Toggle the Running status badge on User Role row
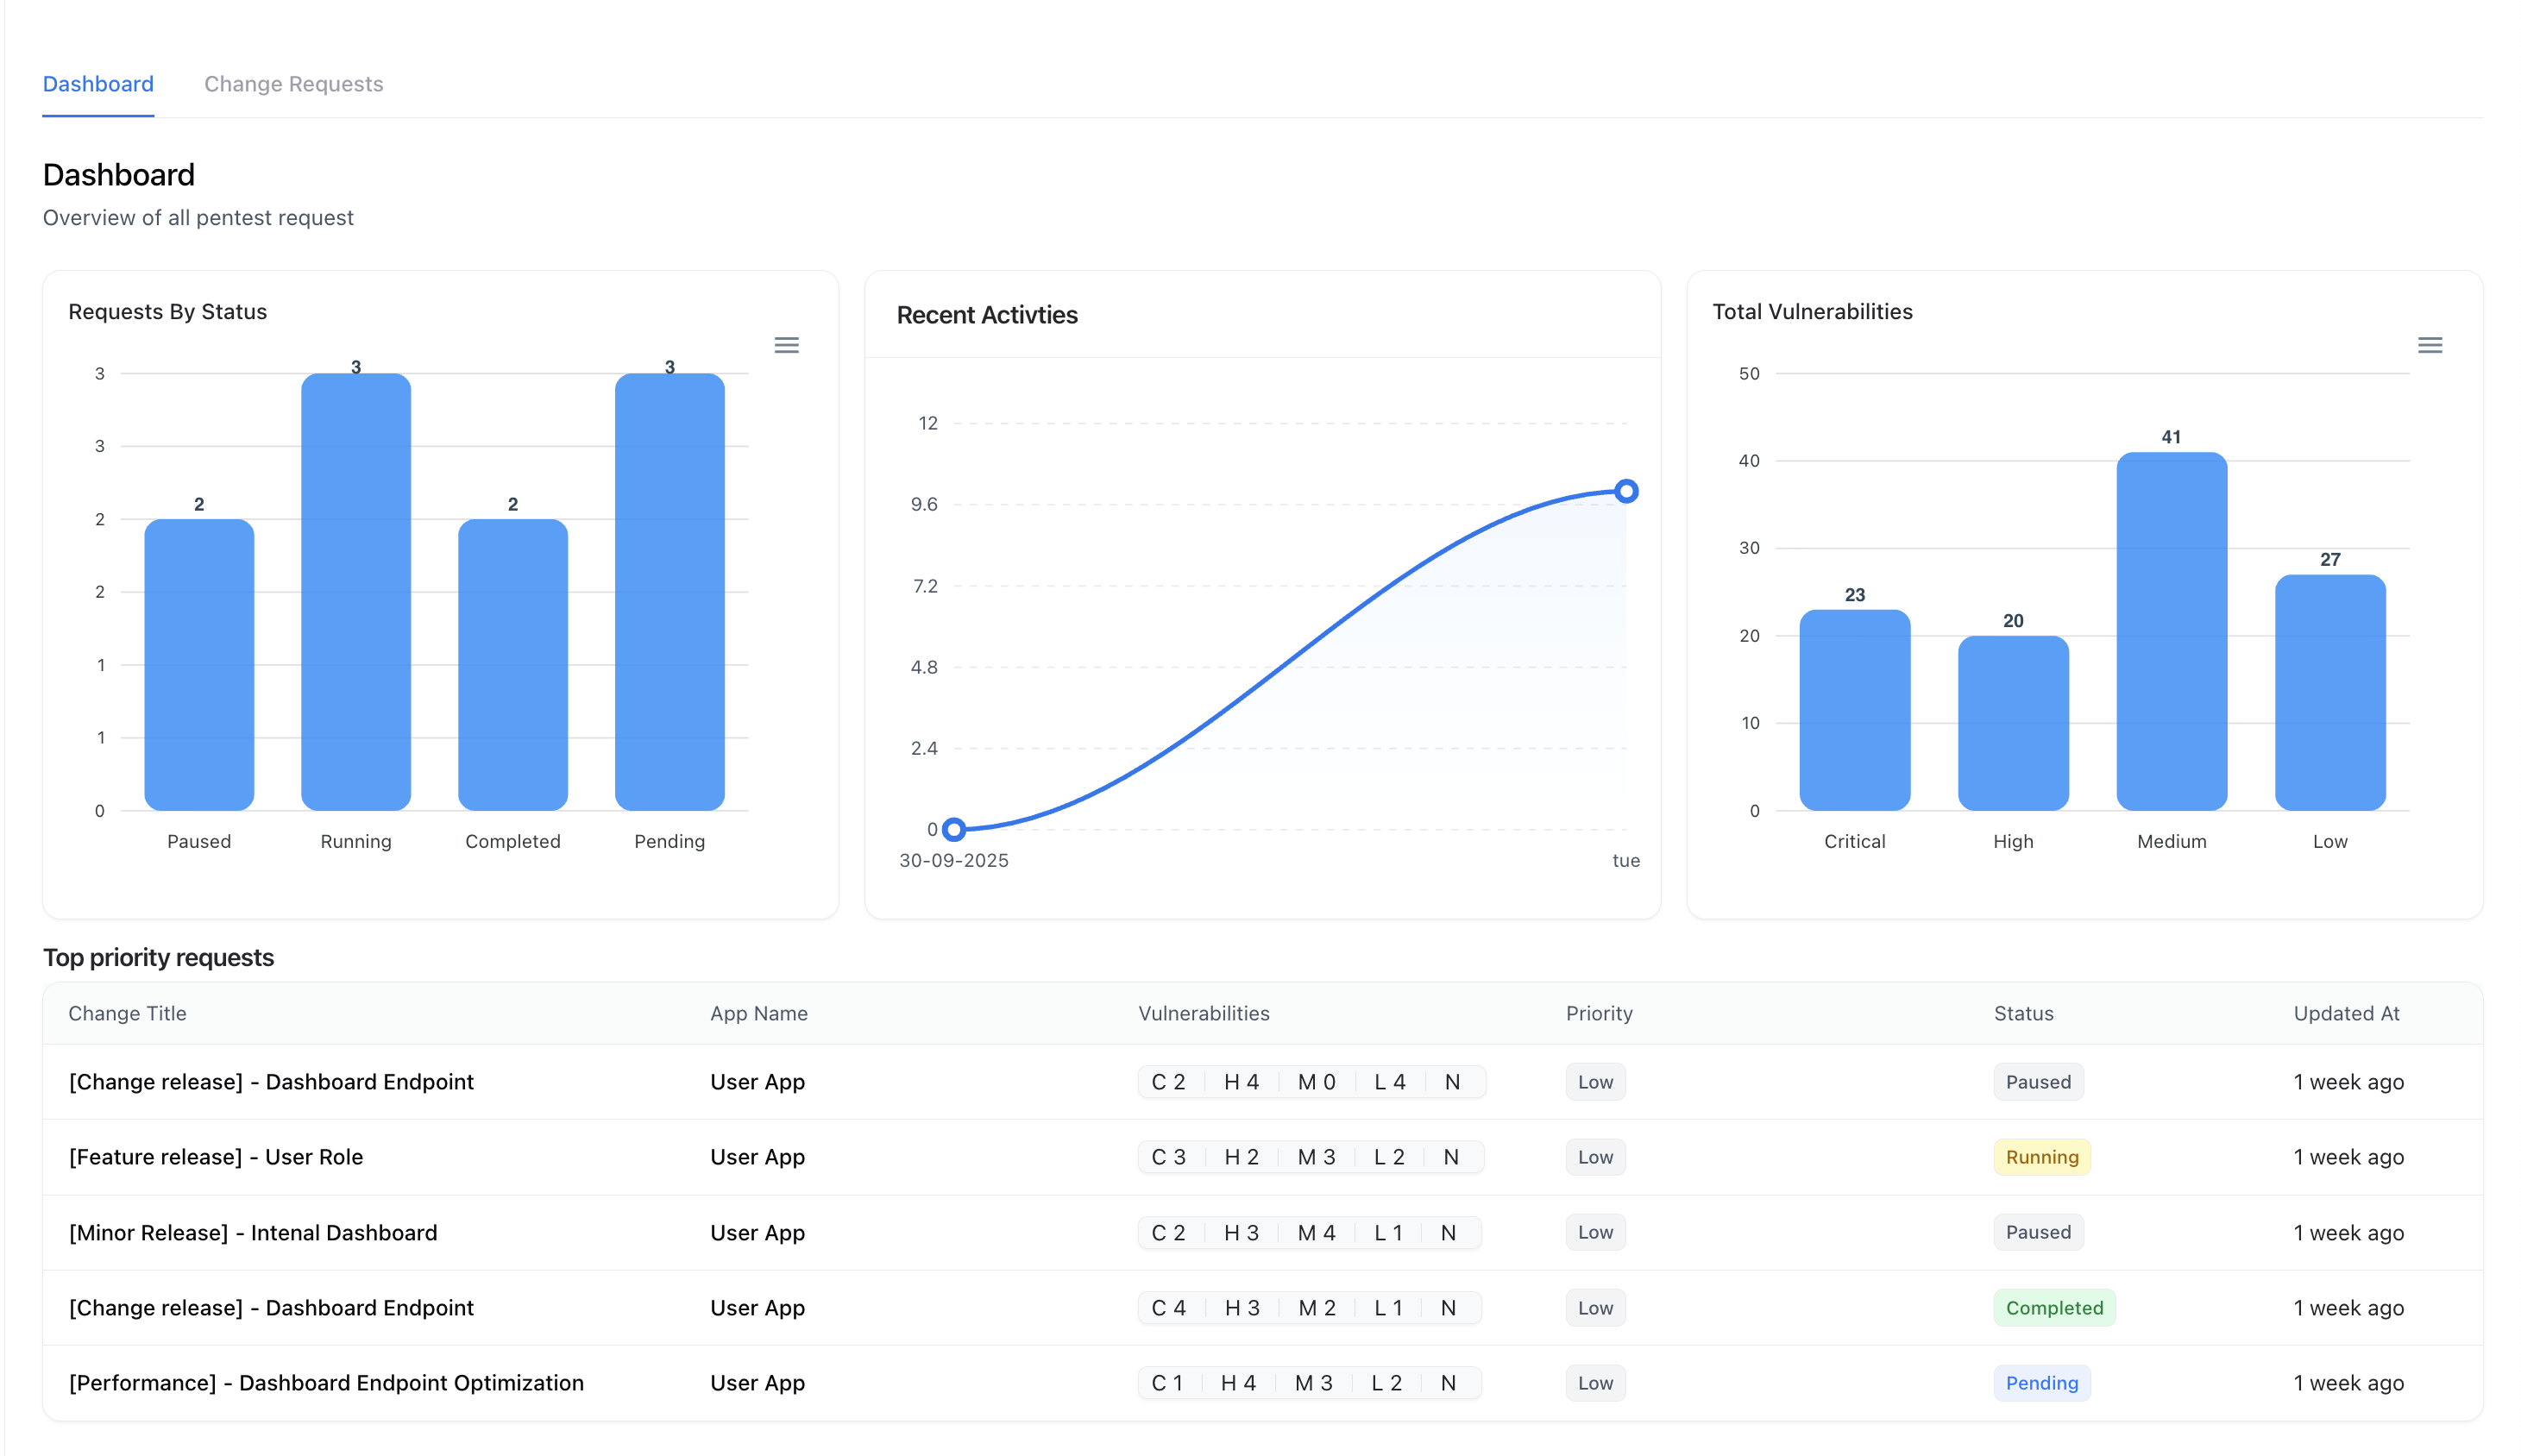This screenshot has height=1456, width=2521. (x=2042, y=1157)
